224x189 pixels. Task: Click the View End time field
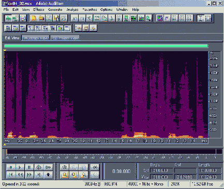pos(185,177)
